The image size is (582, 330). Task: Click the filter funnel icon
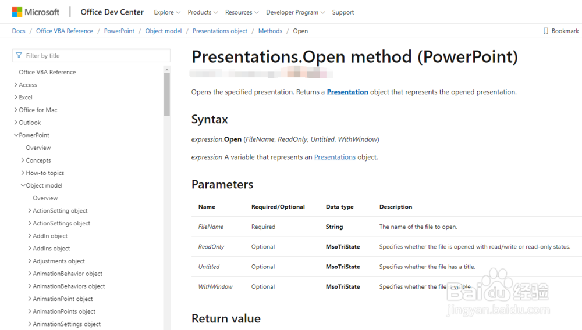pos(19,56)
